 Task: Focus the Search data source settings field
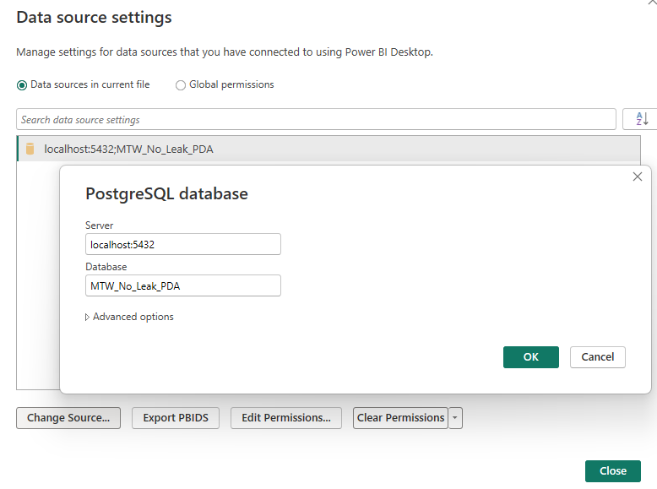pyautogui.click(x=316, y=119)
